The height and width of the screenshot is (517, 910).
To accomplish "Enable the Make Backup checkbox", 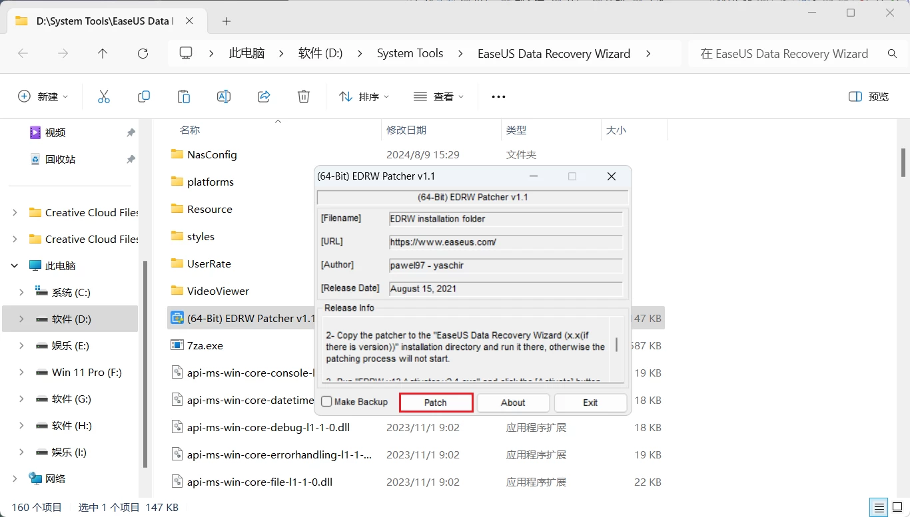I will (x=326, y=402).
